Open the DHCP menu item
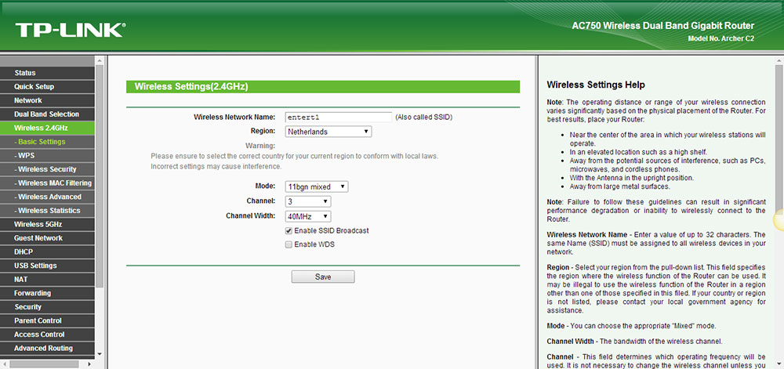Screen dimensions: 784x369 point(47,251)
